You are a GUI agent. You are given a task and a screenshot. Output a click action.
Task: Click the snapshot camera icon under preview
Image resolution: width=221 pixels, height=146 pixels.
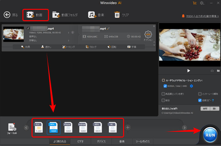[212, 71]
